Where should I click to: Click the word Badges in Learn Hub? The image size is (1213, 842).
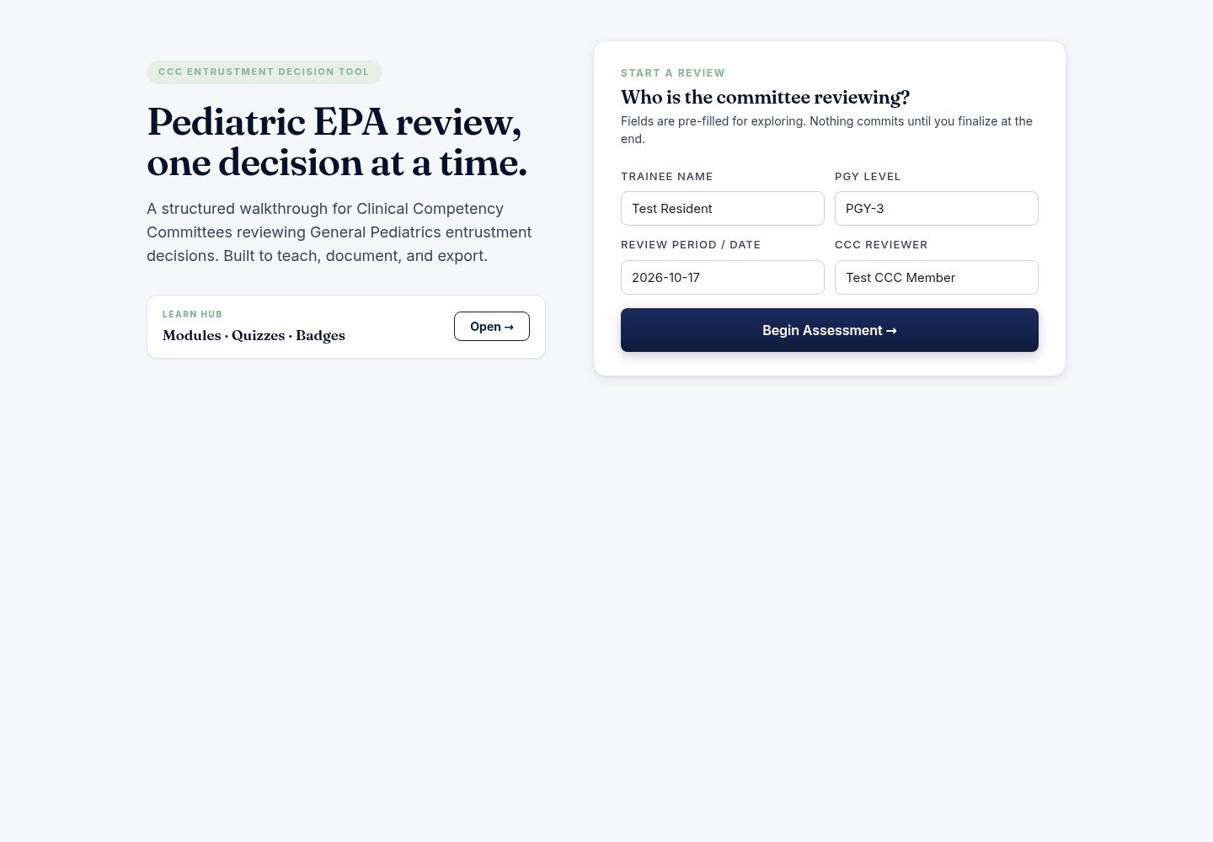(320, 335)
